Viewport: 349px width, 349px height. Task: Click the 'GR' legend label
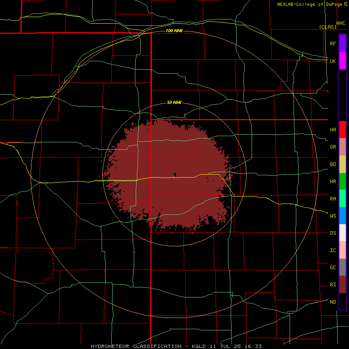point(333,147)
